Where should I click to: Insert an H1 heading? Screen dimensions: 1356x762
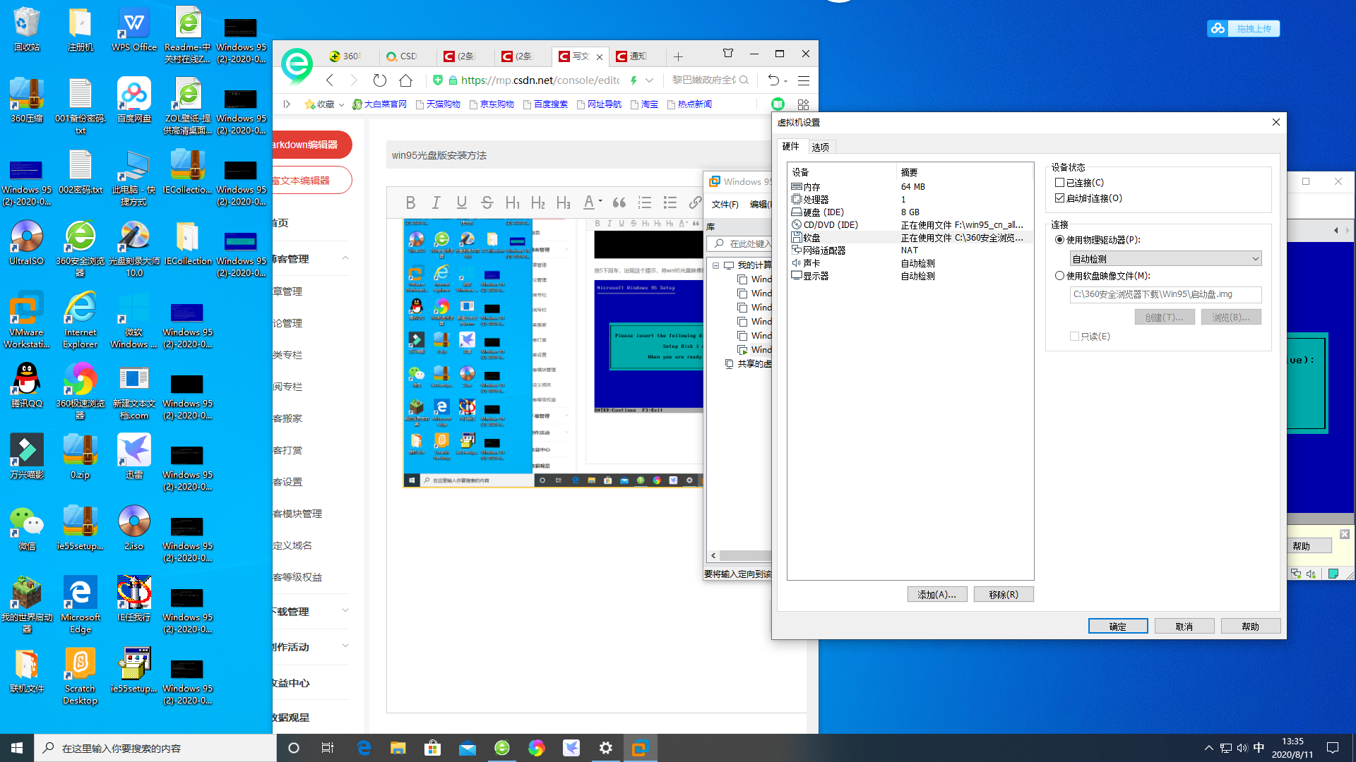[x=513, y=202]
